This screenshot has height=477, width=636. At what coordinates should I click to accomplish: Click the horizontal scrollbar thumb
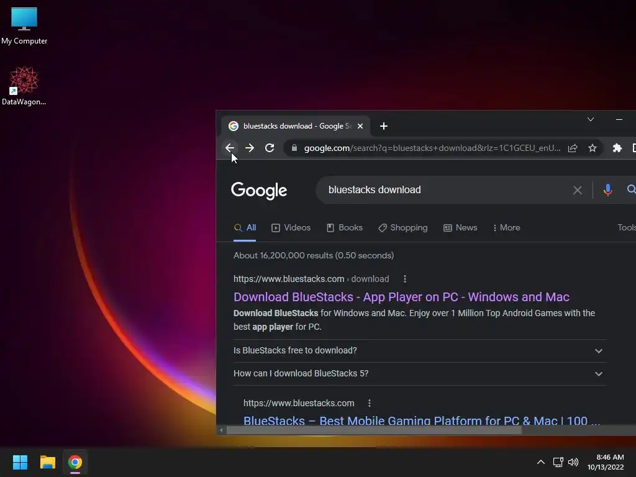point(373,430)
